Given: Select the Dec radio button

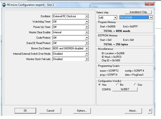Looking at the screenshot, I should 135,85.
